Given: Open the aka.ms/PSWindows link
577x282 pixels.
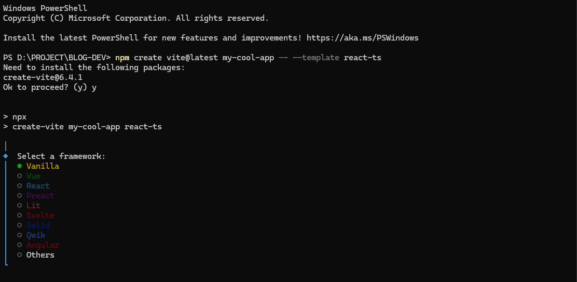Looking at the screenshot, I should tap(362, 38).
